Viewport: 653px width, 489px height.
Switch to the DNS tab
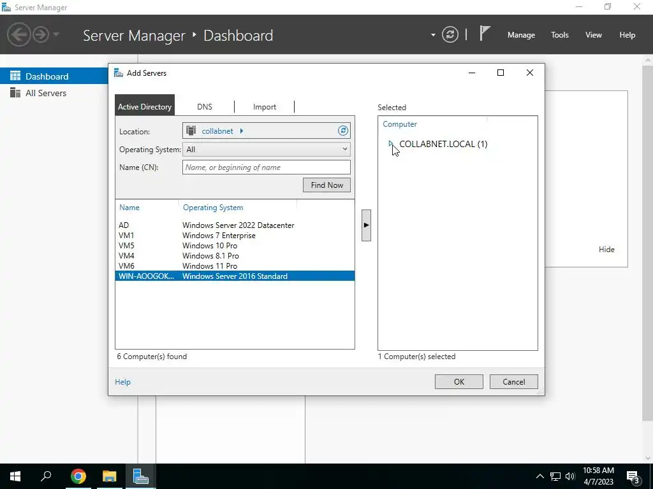tap(205, 107)
